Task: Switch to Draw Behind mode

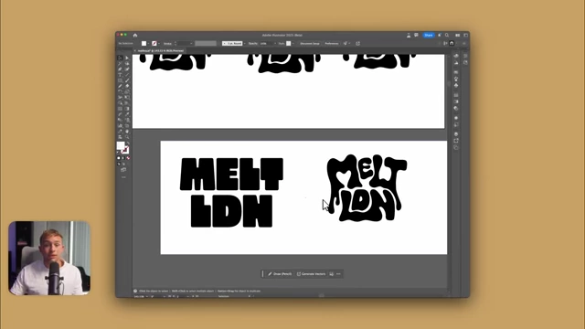Action: [124, 164]
